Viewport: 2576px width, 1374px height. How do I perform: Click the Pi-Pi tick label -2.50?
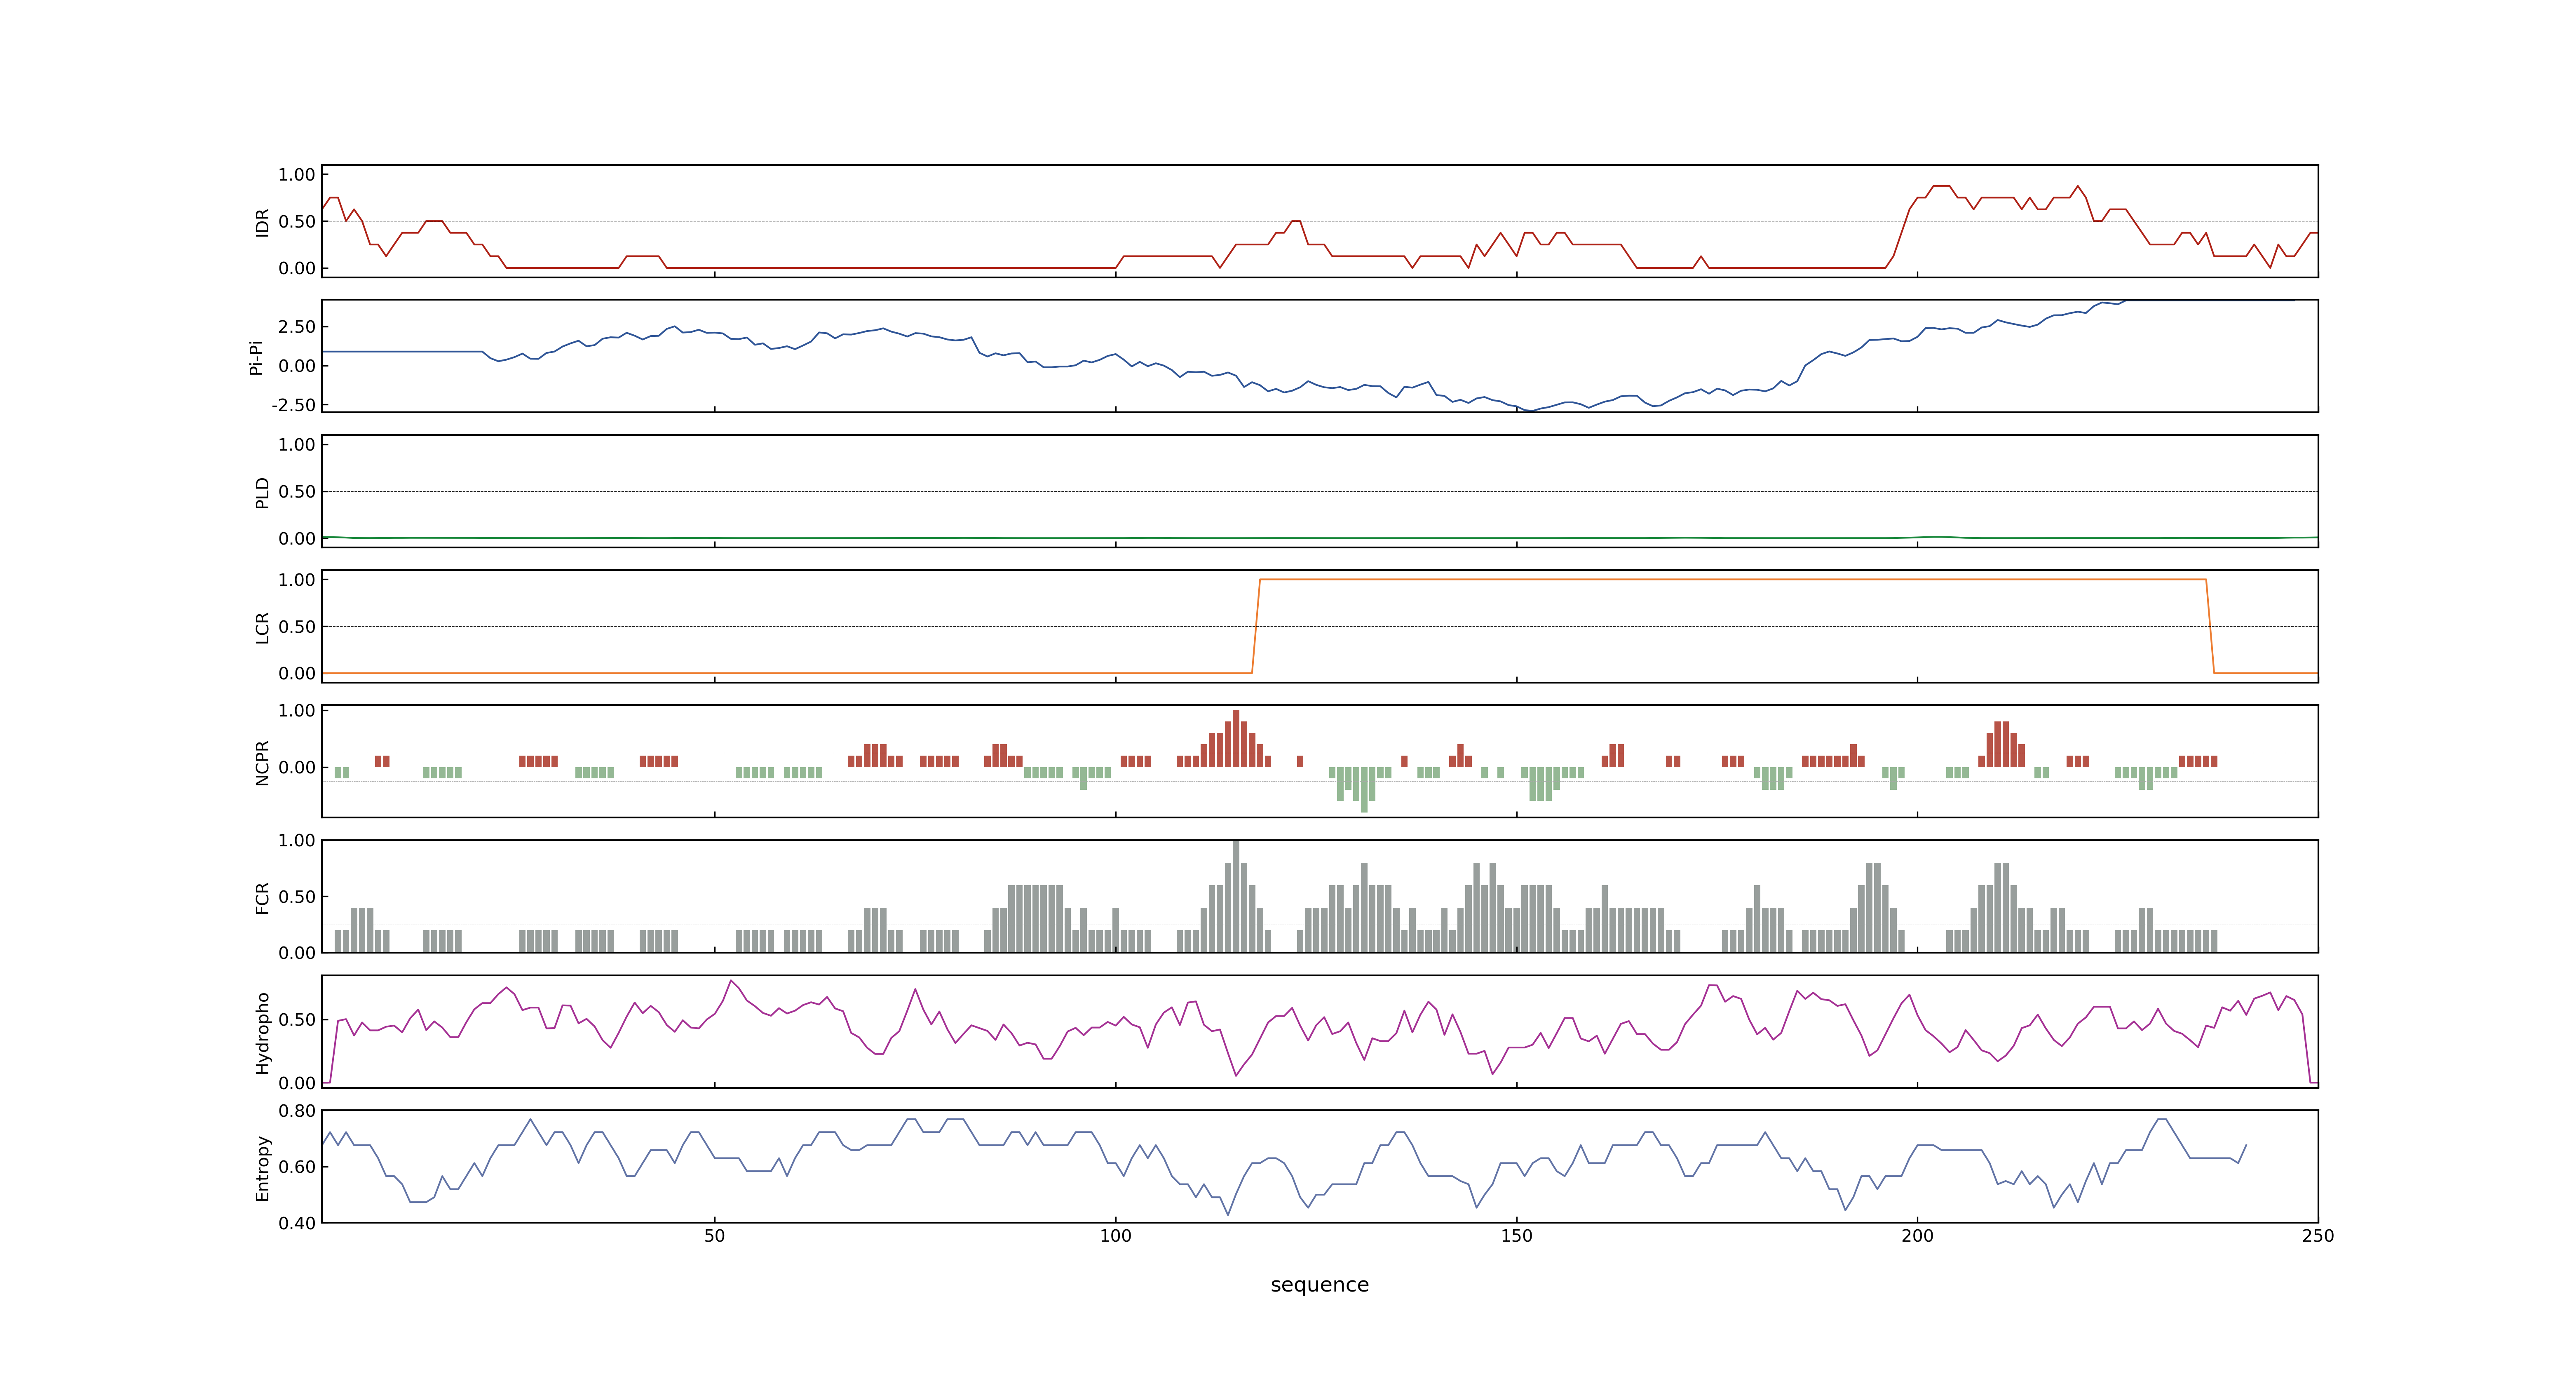[x=293, y=405]
